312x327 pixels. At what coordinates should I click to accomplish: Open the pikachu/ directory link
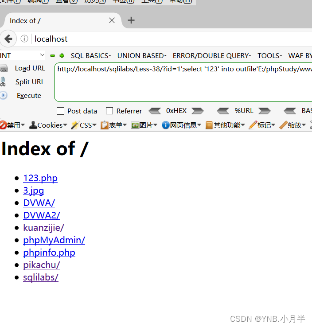click(x=42, y=265)
